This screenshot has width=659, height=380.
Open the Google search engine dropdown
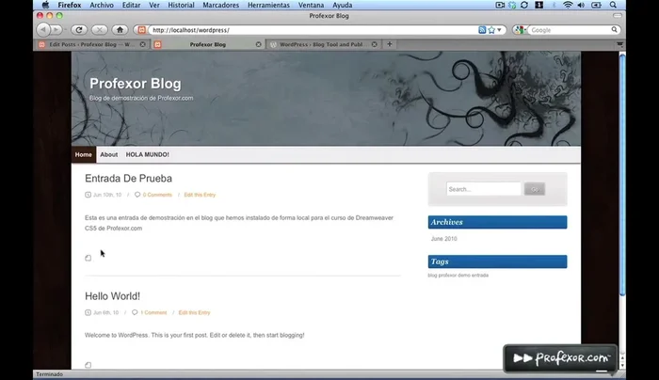[521, 30]
